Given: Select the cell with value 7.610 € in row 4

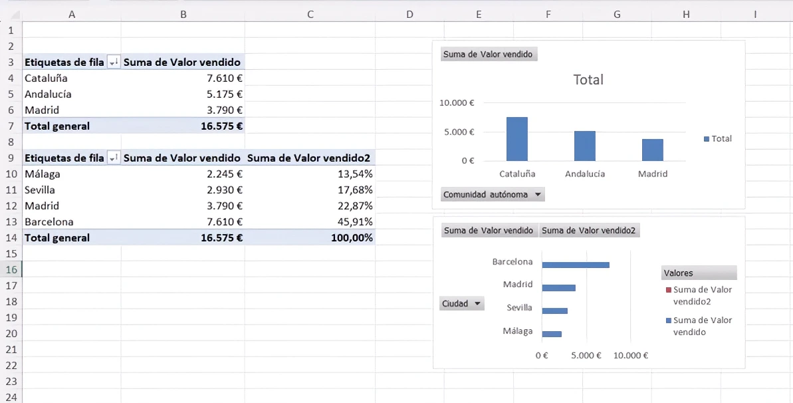Looking at the screenshot, I should click(x=183, y=78).
